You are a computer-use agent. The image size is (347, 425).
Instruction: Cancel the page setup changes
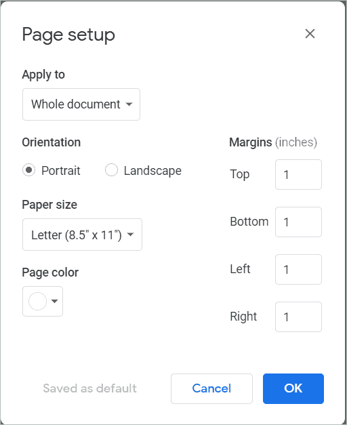click(x=211, y=388)
